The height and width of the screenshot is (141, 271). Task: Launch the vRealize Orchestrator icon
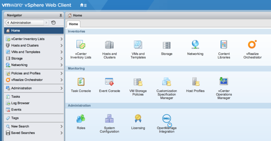pos(252,44)
